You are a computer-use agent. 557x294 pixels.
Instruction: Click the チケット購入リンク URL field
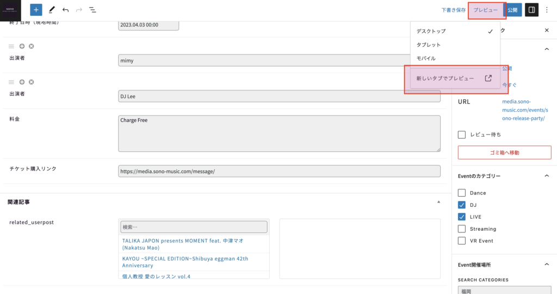coord(279,171)
